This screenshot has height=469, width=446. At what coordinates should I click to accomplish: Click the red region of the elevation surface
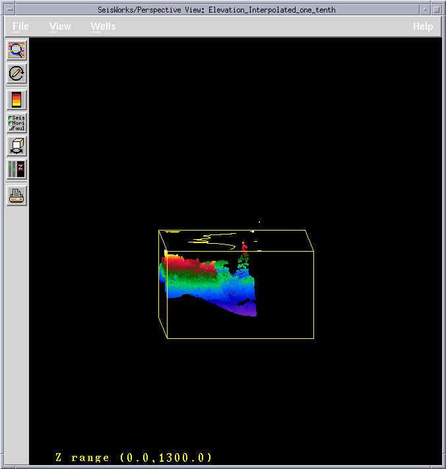188,266
